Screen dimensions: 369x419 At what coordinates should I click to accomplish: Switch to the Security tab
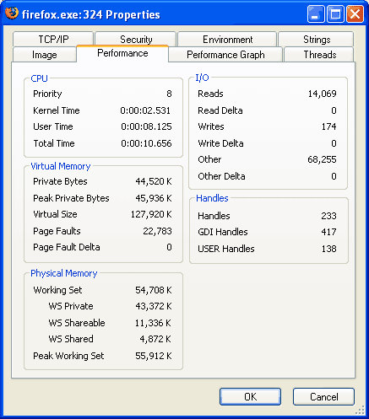pyautogui.click(x=136, y=40)
